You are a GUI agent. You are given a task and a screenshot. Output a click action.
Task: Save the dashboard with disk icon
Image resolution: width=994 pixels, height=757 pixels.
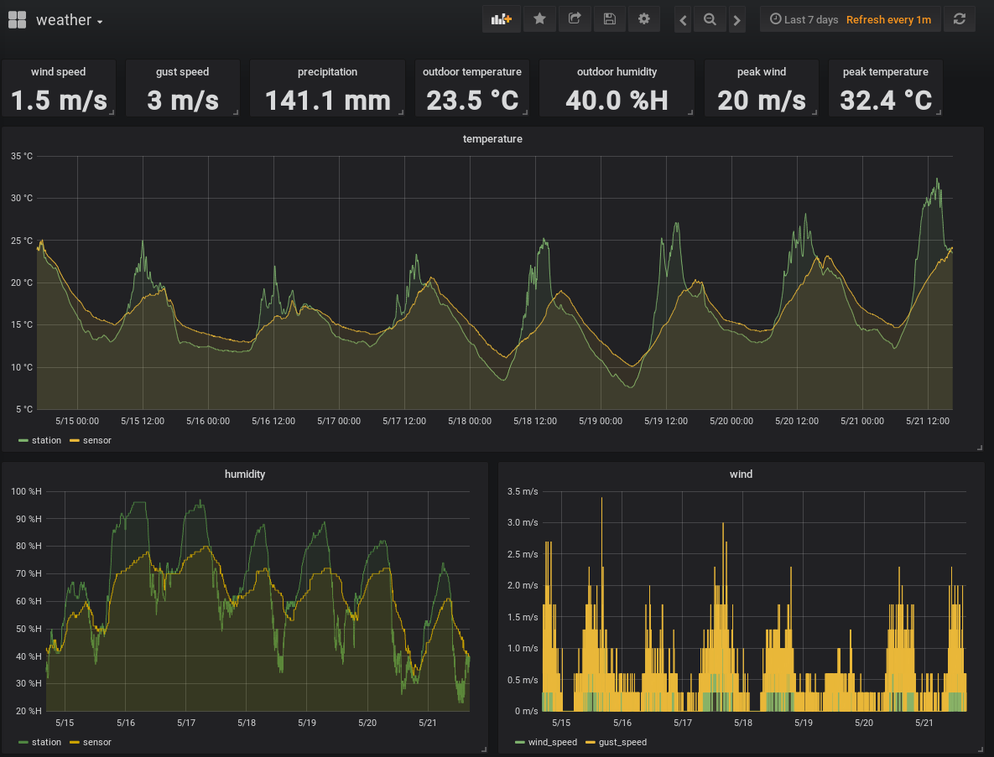pos(610,19)
